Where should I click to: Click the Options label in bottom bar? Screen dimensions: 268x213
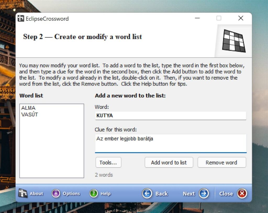pyautogui.click(x=71, y=194)
